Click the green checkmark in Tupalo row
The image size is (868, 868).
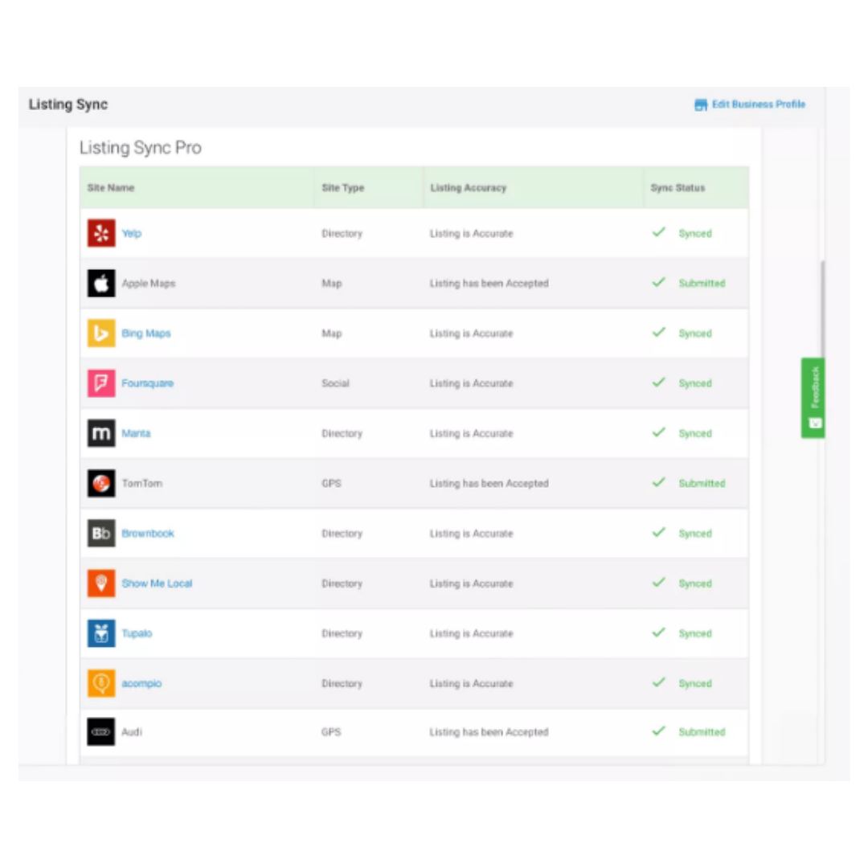(659, 633)
